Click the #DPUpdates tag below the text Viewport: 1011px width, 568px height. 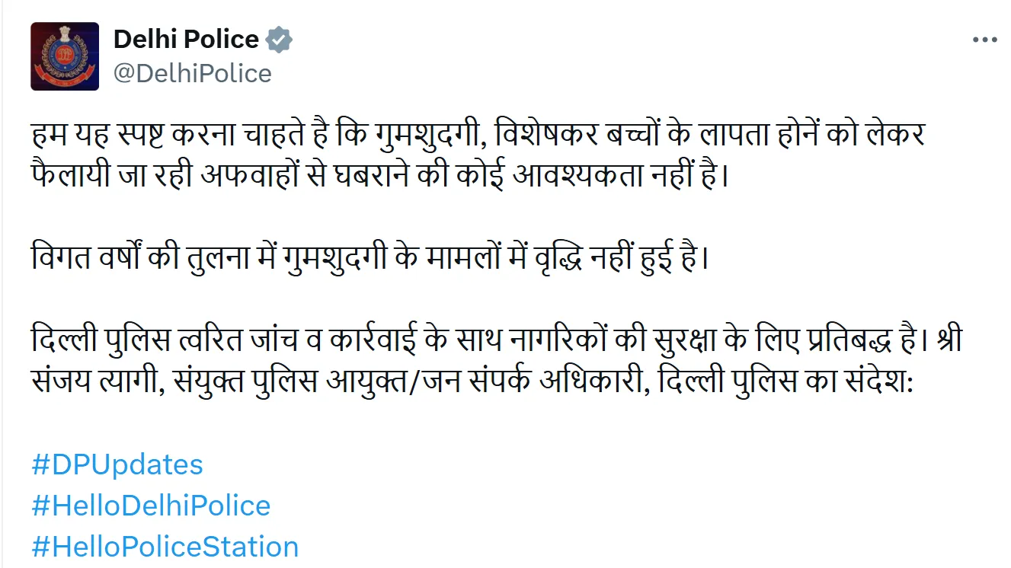(118, 464)
